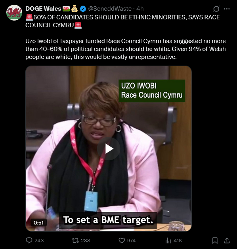
Task: Open the three-dot more options menu
Action: (x=227, y=9)
